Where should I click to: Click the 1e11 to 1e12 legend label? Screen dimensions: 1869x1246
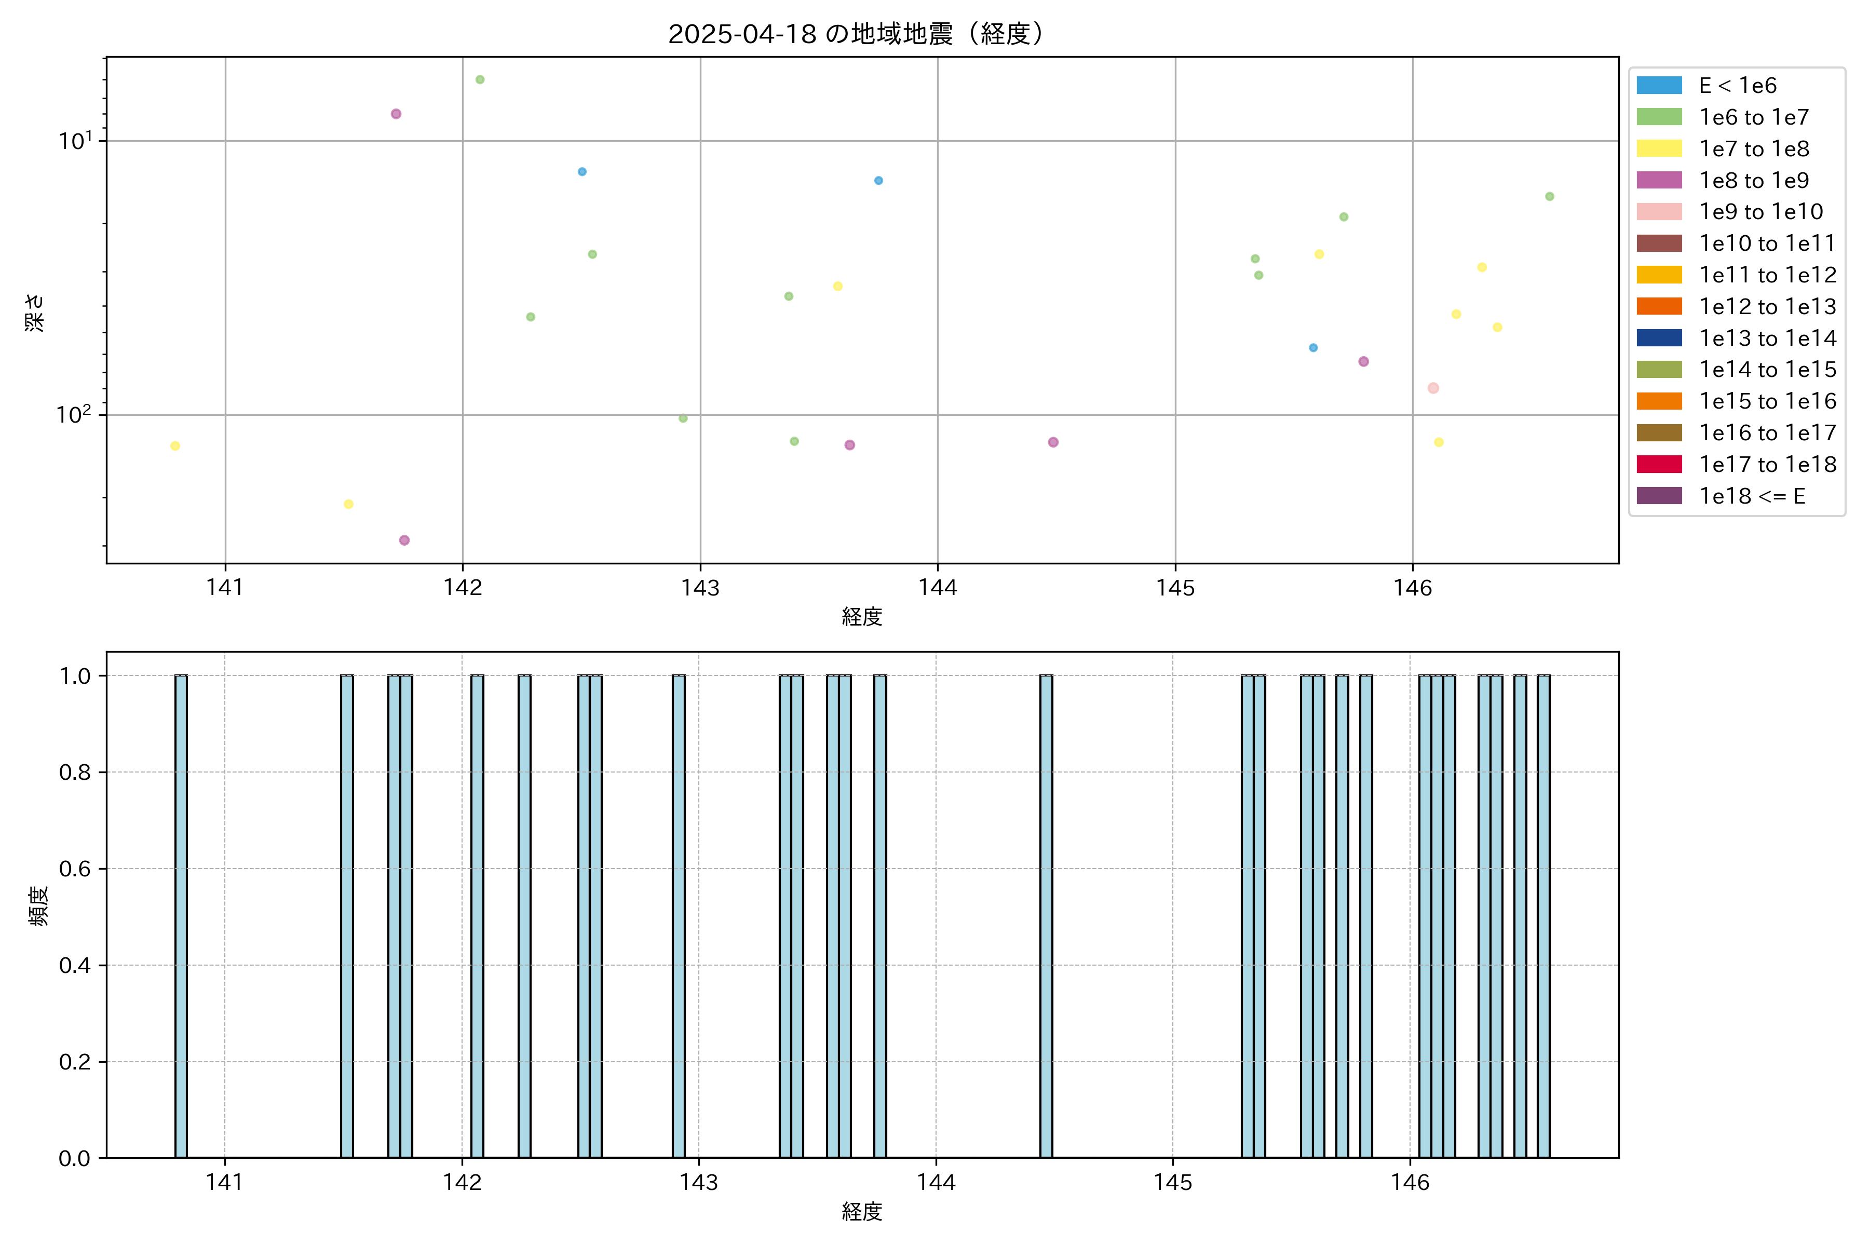(x=1767, y=275)
